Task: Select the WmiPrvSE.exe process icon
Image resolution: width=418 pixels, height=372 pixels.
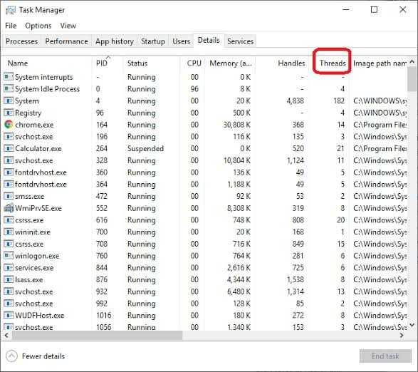Action: pos(9,208)
